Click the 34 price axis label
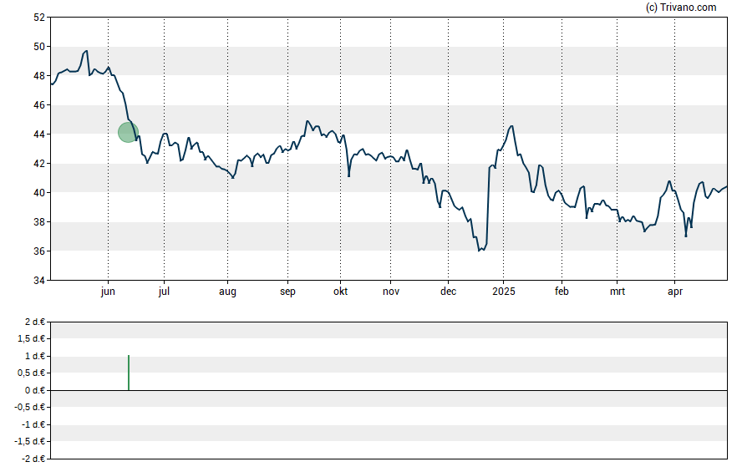The height and width of the screenshot is (472, 742). [39, 281]
